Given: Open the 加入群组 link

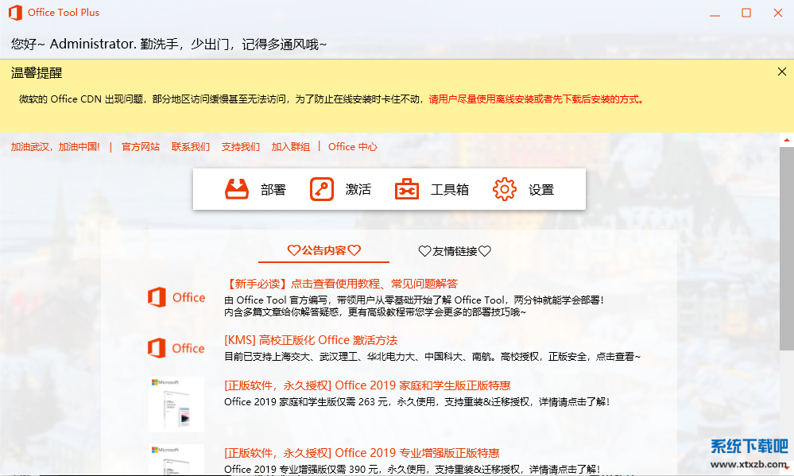Looking at the screenshot, I should pyautogui.click(x=291, y=147).
